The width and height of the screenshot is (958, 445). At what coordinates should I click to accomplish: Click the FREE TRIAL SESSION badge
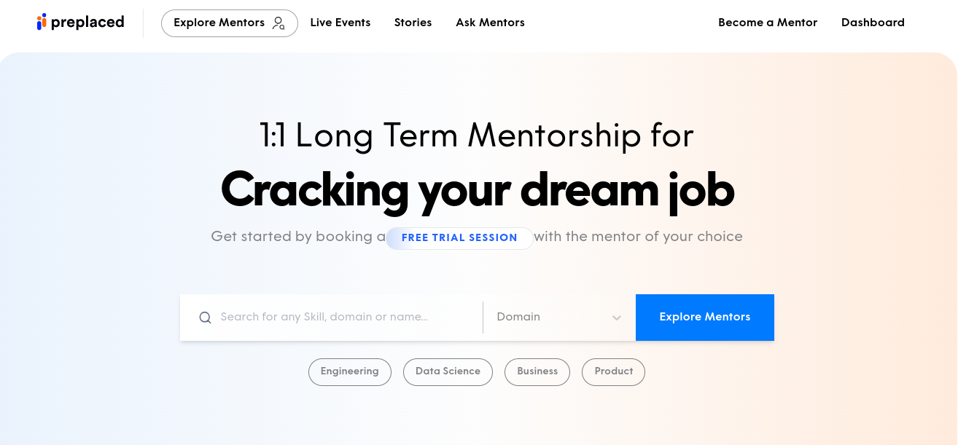pyautogui.click(x=459, y=238)
